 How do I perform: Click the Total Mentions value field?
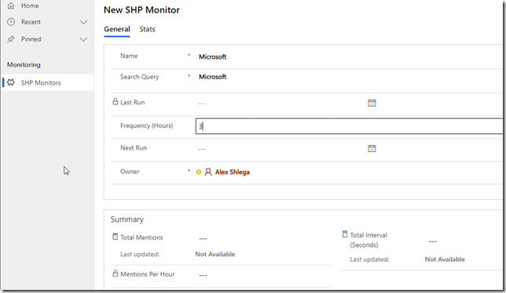203,238
